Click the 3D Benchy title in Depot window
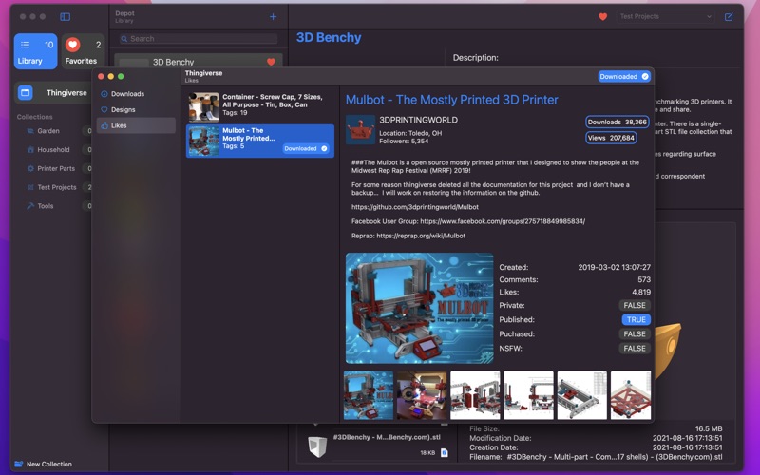 point(329,37)
